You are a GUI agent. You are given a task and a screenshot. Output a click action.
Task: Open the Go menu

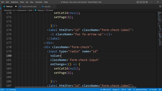click(27, 2)
